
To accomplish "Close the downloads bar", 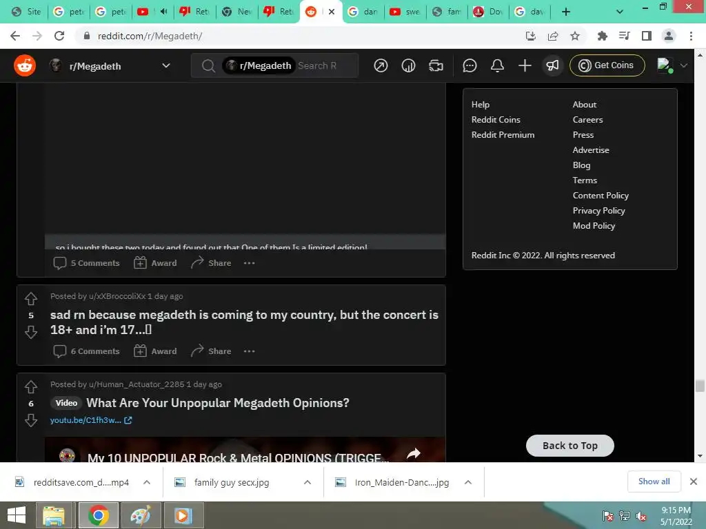I will [x=694, y=481].
